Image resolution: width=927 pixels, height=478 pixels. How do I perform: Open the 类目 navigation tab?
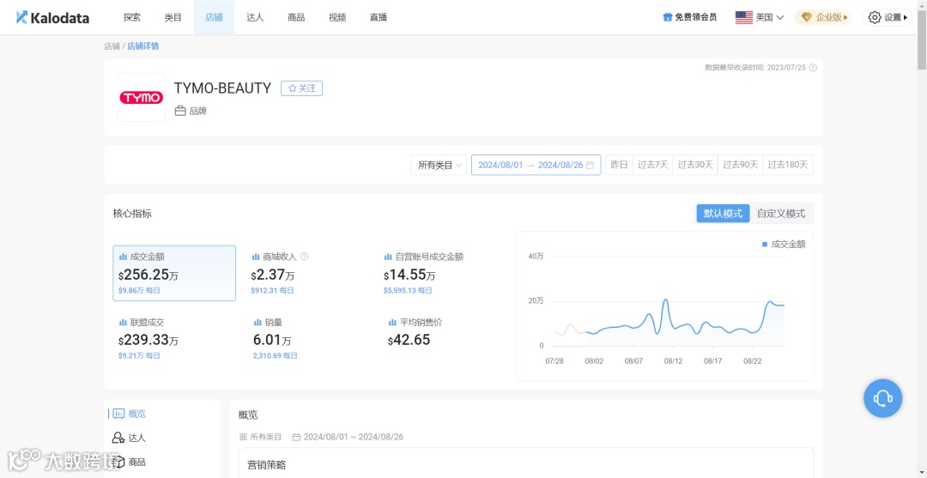pos(173,17)
